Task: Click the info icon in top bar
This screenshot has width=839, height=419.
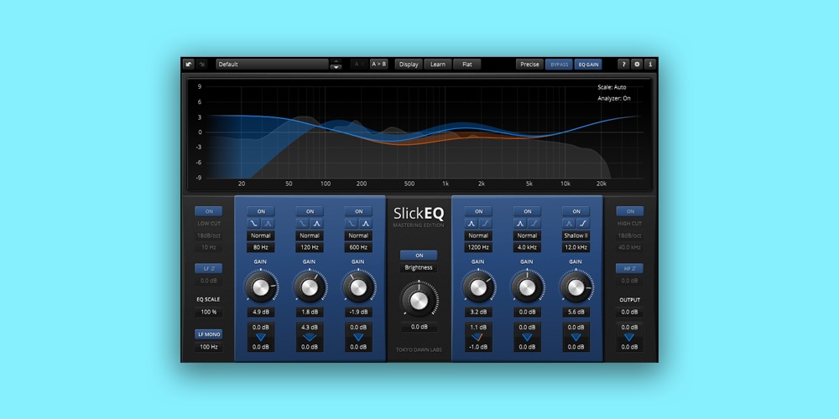Action: [649, 64]
